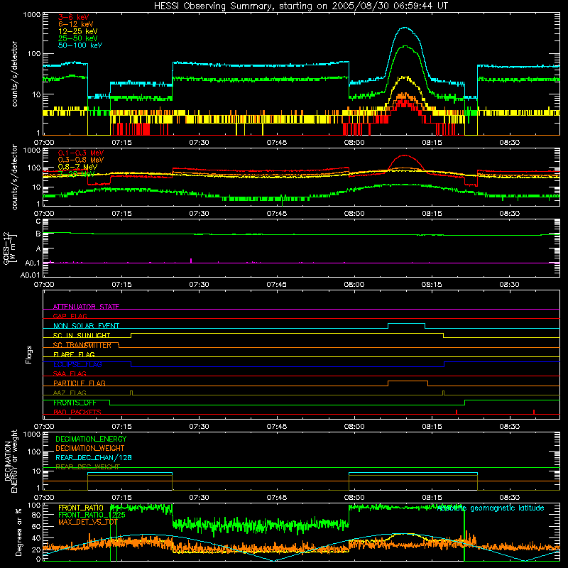The height and width of the screenshot is (568, 568).
Task: Select the orange 6-12 keV legend label
Action: coord(76,24)
